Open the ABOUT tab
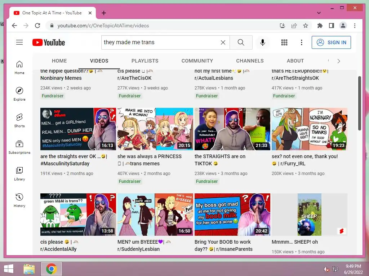The width and height of the screenshot is (369, 276). 295,61
